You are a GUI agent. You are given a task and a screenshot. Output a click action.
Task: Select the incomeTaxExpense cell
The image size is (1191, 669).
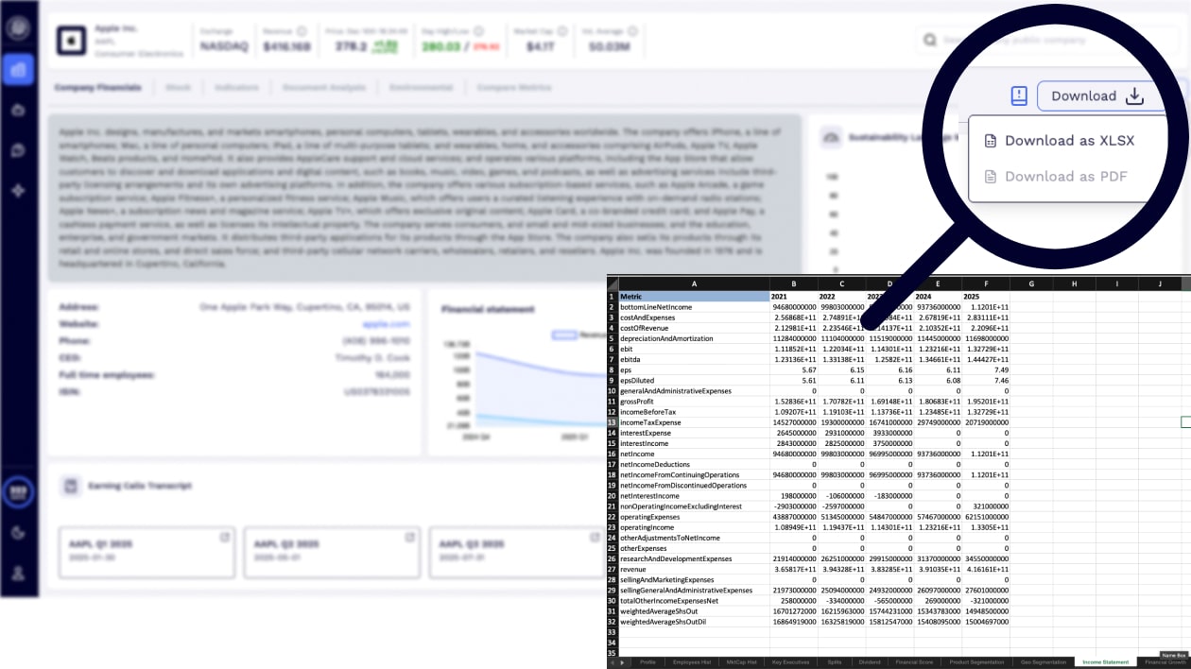[694, 422]
